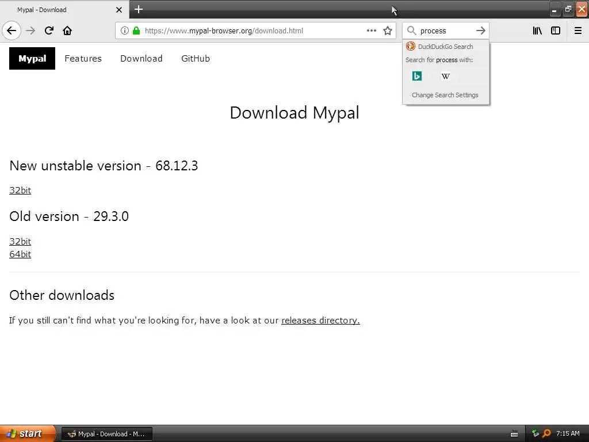
Task: Click the green secure padlock icon
Action: click(x=136, y=31)
